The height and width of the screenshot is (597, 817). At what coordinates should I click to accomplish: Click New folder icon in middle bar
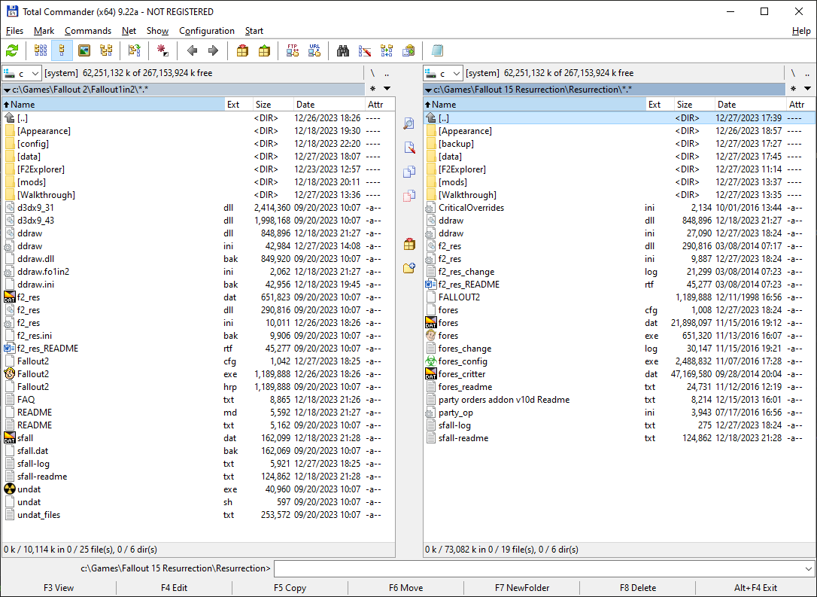409,268
